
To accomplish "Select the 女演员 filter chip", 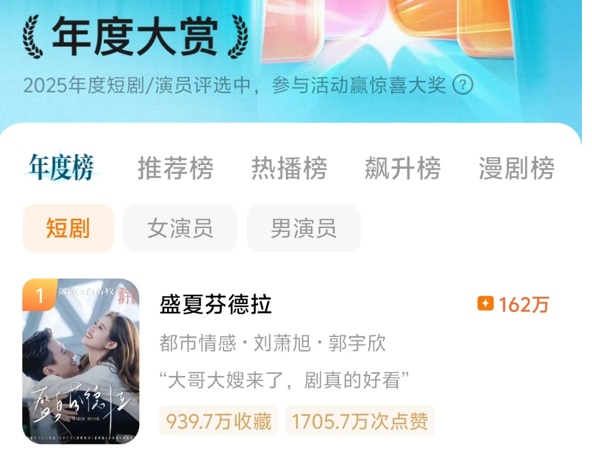I will 181,228.
